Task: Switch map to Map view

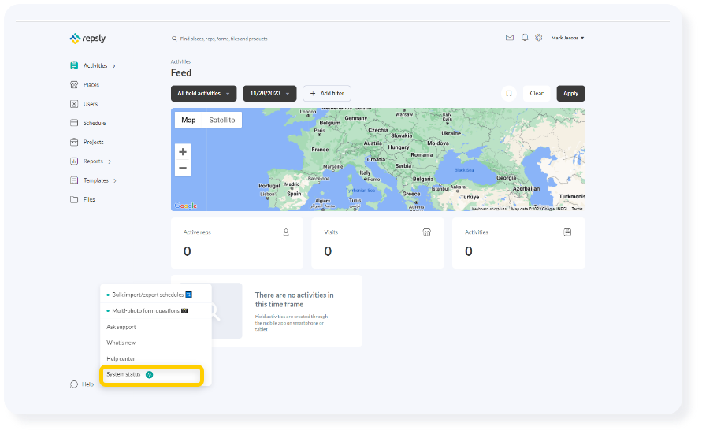Action: coord(188,120)
